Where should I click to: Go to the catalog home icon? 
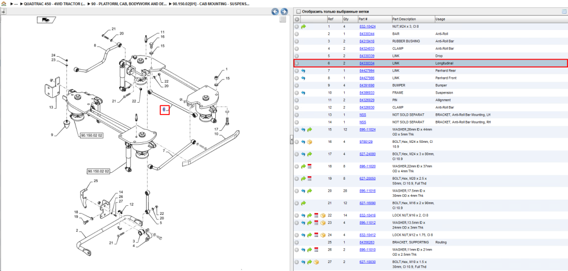click(x=3, y=3)
